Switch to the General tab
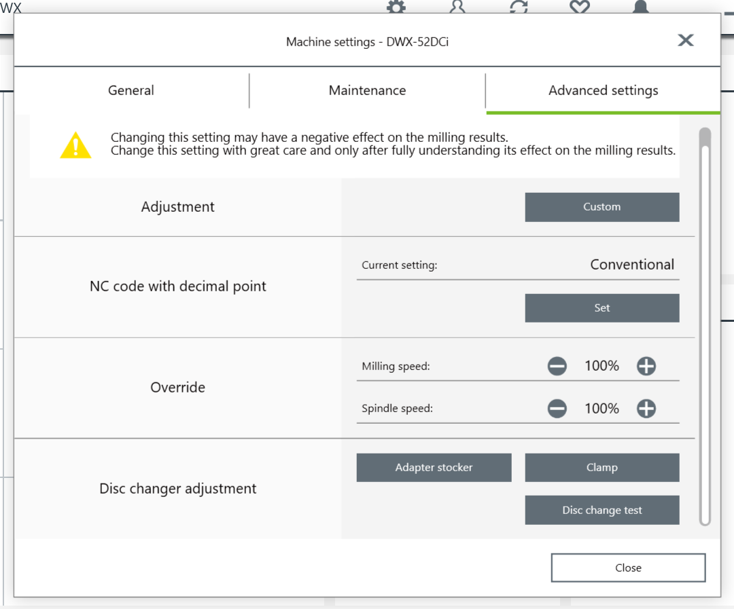The width and height of the screenshot is (734, 609). (x=131, y=90)
